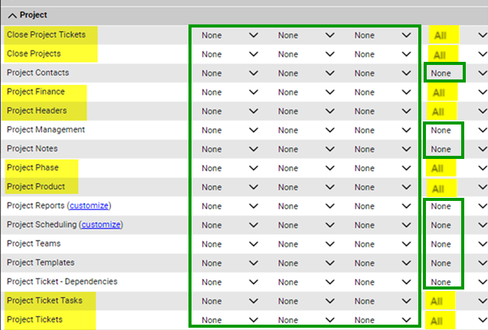Open the customize link for Project Reports
The height and width of the screenshot is (330, 488).
pos(89,206)
